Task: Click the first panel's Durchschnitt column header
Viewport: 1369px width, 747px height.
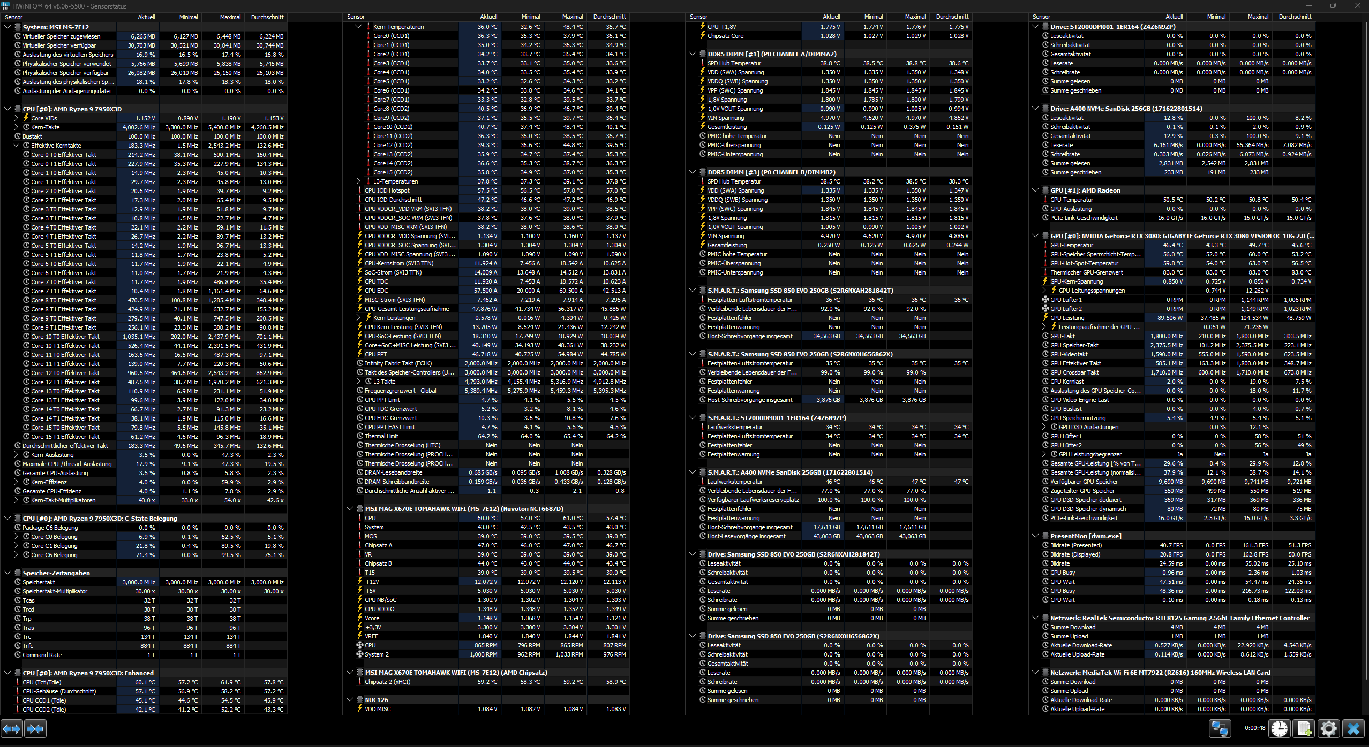Action: pos(267,17)
